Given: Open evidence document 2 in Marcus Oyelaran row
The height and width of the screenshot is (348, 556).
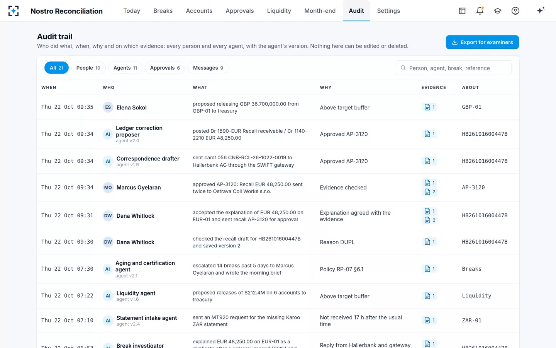Looking at the screenshot, I should point(430,192).
